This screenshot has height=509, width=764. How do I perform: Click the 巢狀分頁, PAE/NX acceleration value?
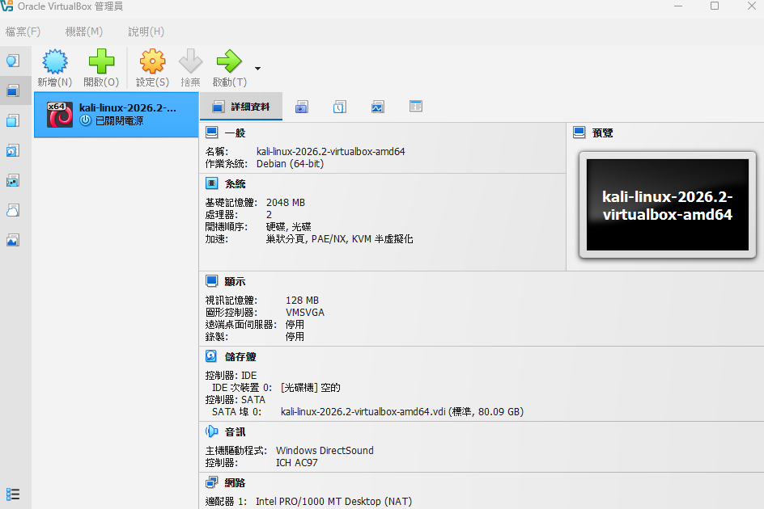(x=340, y=239)
